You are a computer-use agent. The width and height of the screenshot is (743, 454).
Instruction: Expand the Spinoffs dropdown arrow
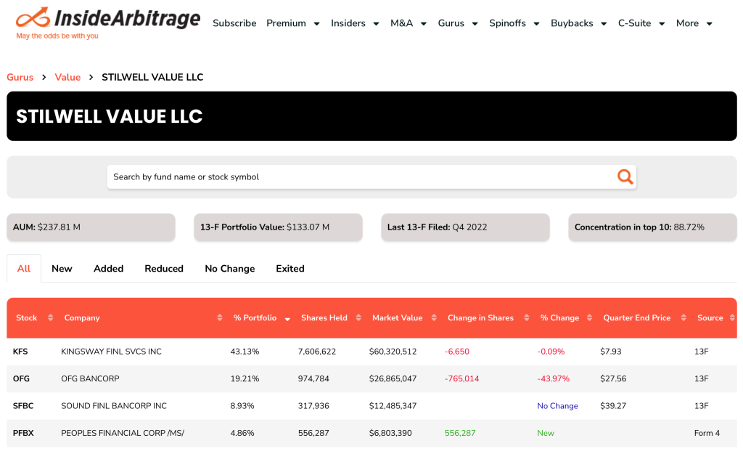pyautogui.click(x=536, y=24)
